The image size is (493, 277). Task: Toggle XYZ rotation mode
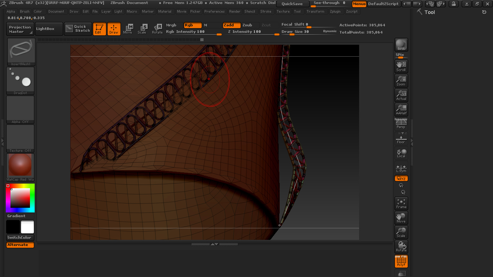coord(401,179)
